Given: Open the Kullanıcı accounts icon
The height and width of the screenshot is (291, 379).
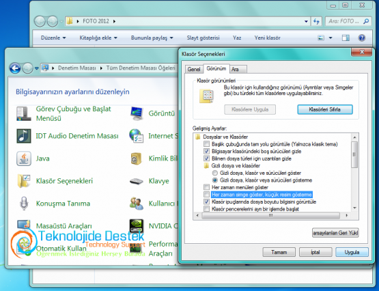Looking at the screenshot, I should 137,204.
